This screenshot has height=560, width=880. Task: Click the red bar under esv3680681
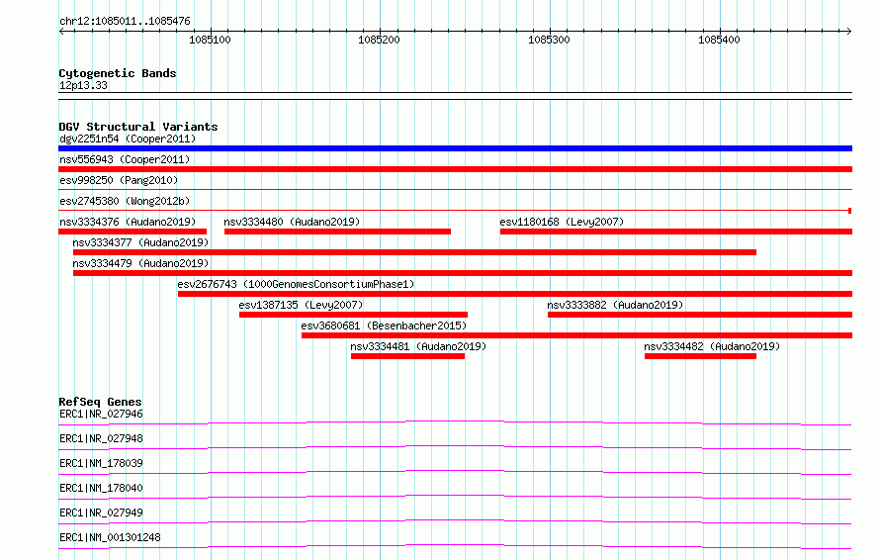tap(576, 335)
